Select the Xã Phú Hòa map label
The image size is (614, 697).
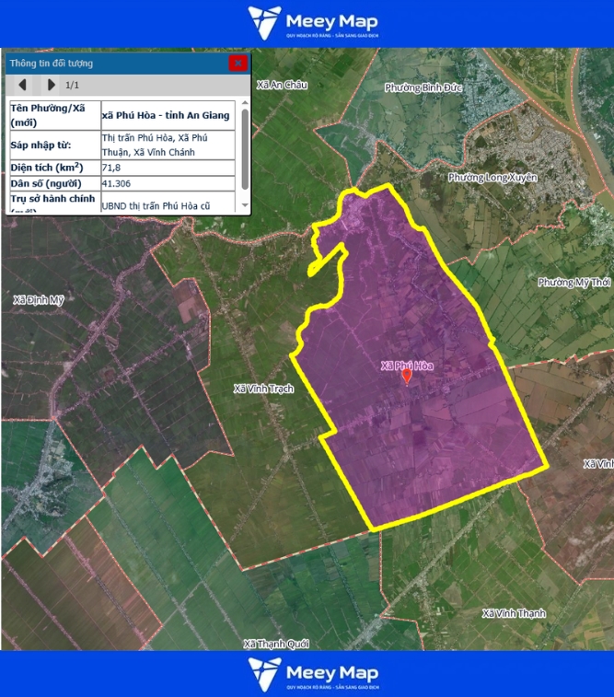click(x=406, y=366)
